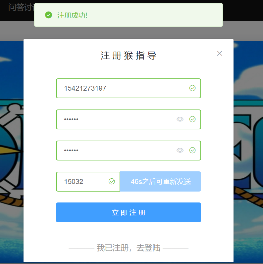Click the phone number validation checkmark icon
This screenshot has width=263, height=264.
[192, 88]
